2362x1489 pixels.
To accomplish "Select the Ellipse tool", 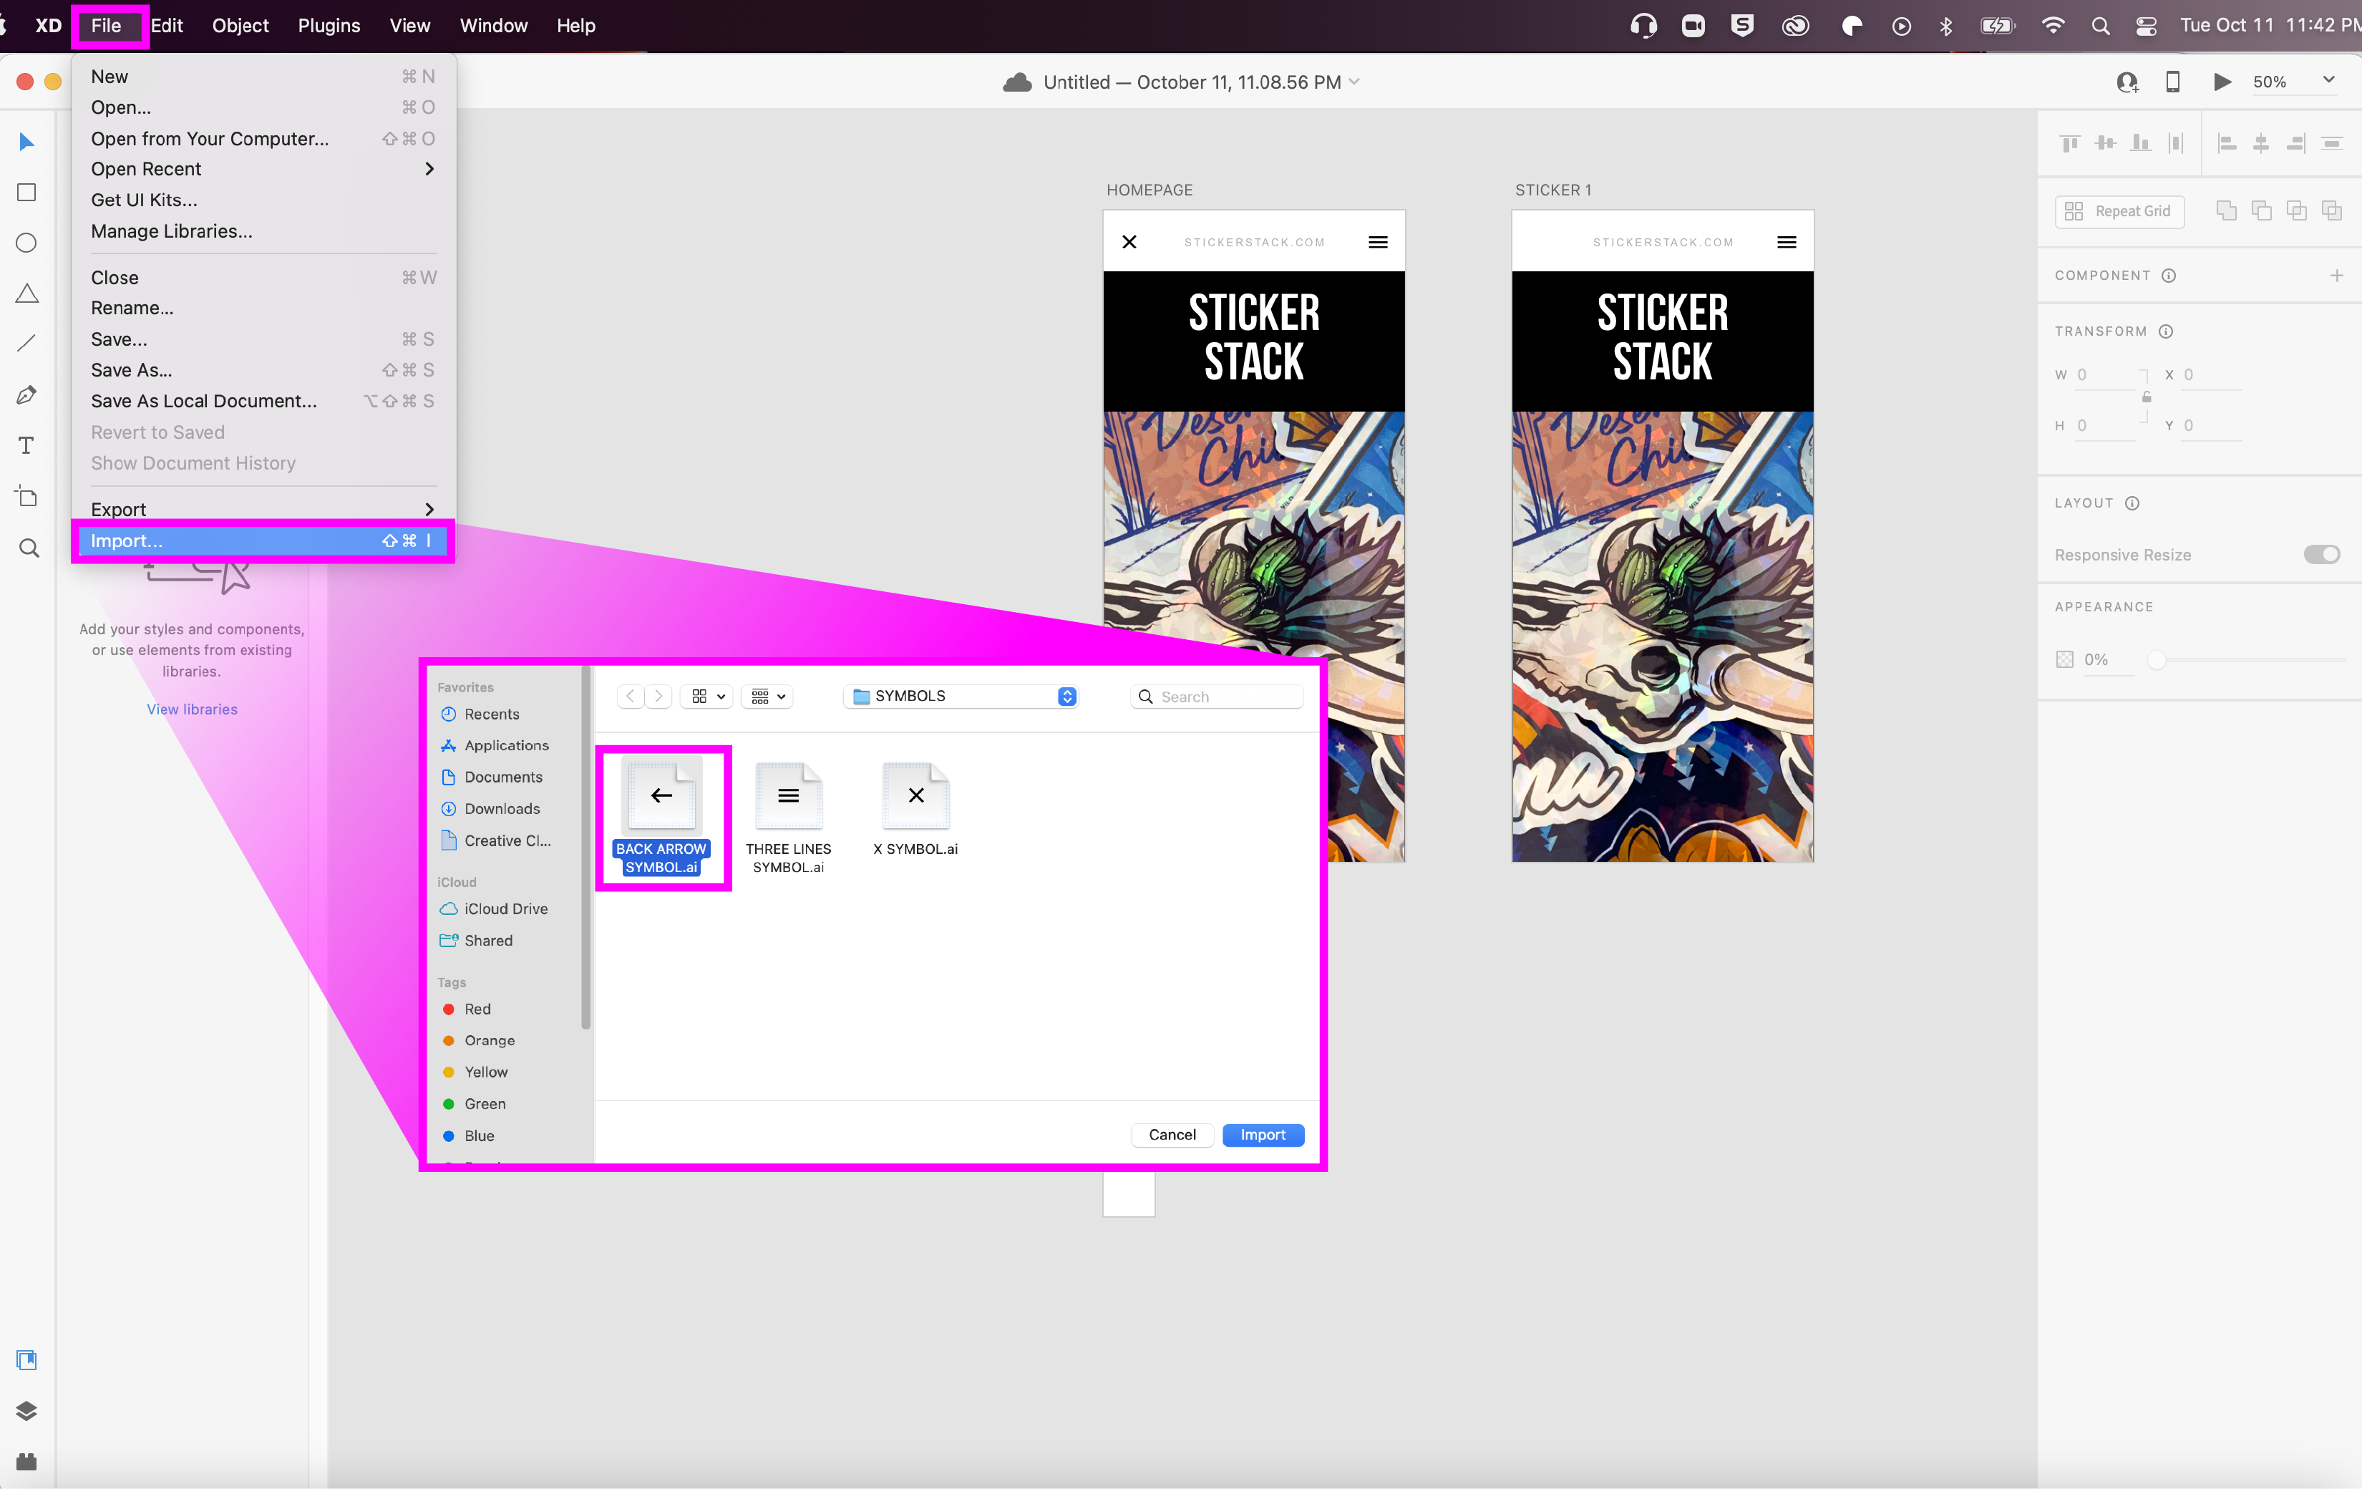I will click(x=26, y=242).
